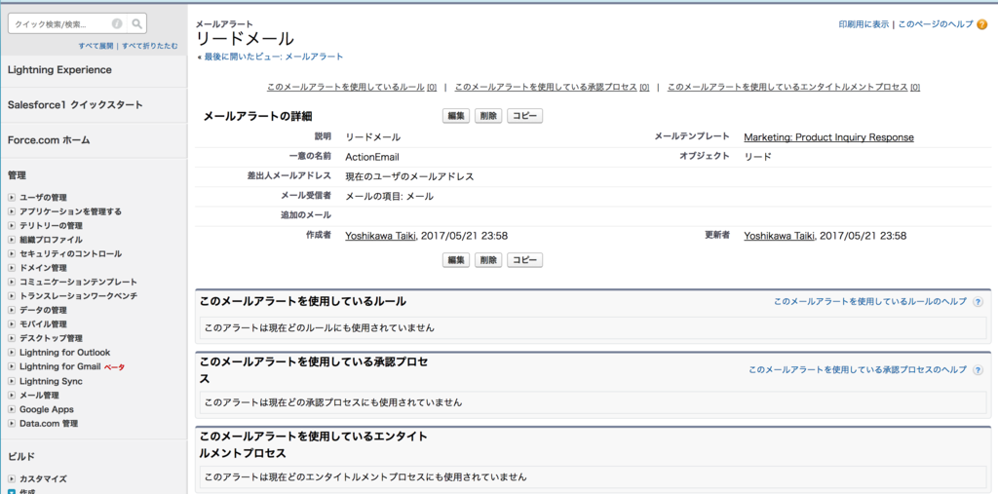Expand Lightning for Gmail arrow
998x494 pixels.
click(12, 366)
